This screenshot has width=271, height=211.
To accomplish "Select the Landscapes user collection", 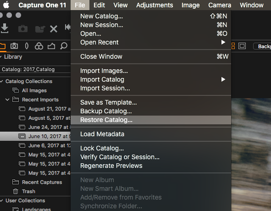I will 36,209.
